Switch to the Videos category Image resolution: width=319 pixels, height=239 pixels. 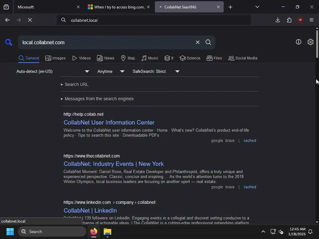click(x=81, y=58)
